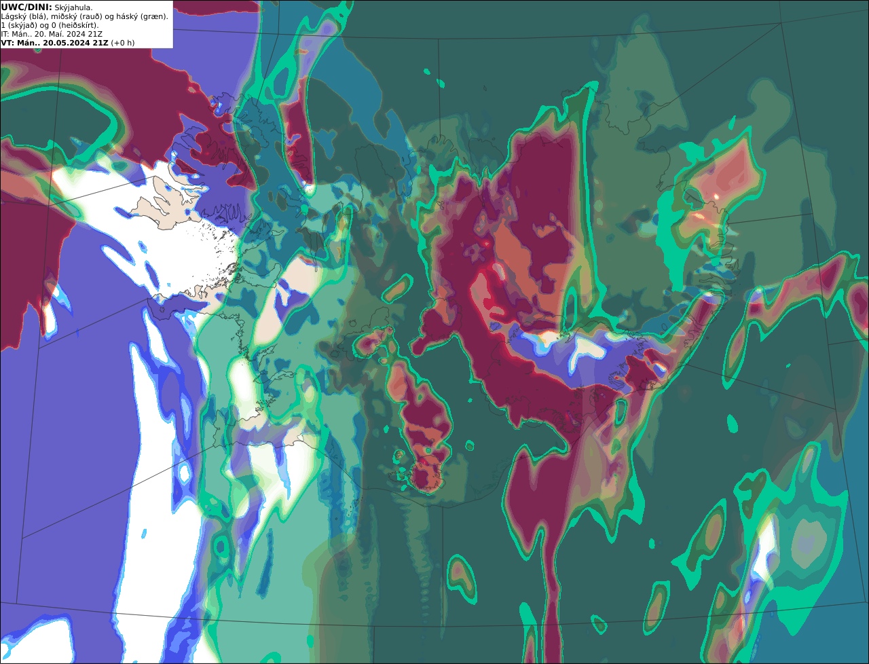Select the 'IT: Mán.. 20. Maí. 2024 21Z' line
This screenshot has height=664, width=869.
pos(52,34)
